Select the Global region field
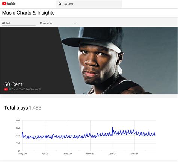This screenshot has width=178, height=162. click(19, 23)
